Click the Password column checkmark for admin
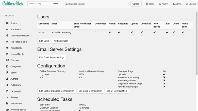 click(x=119, y=32)
